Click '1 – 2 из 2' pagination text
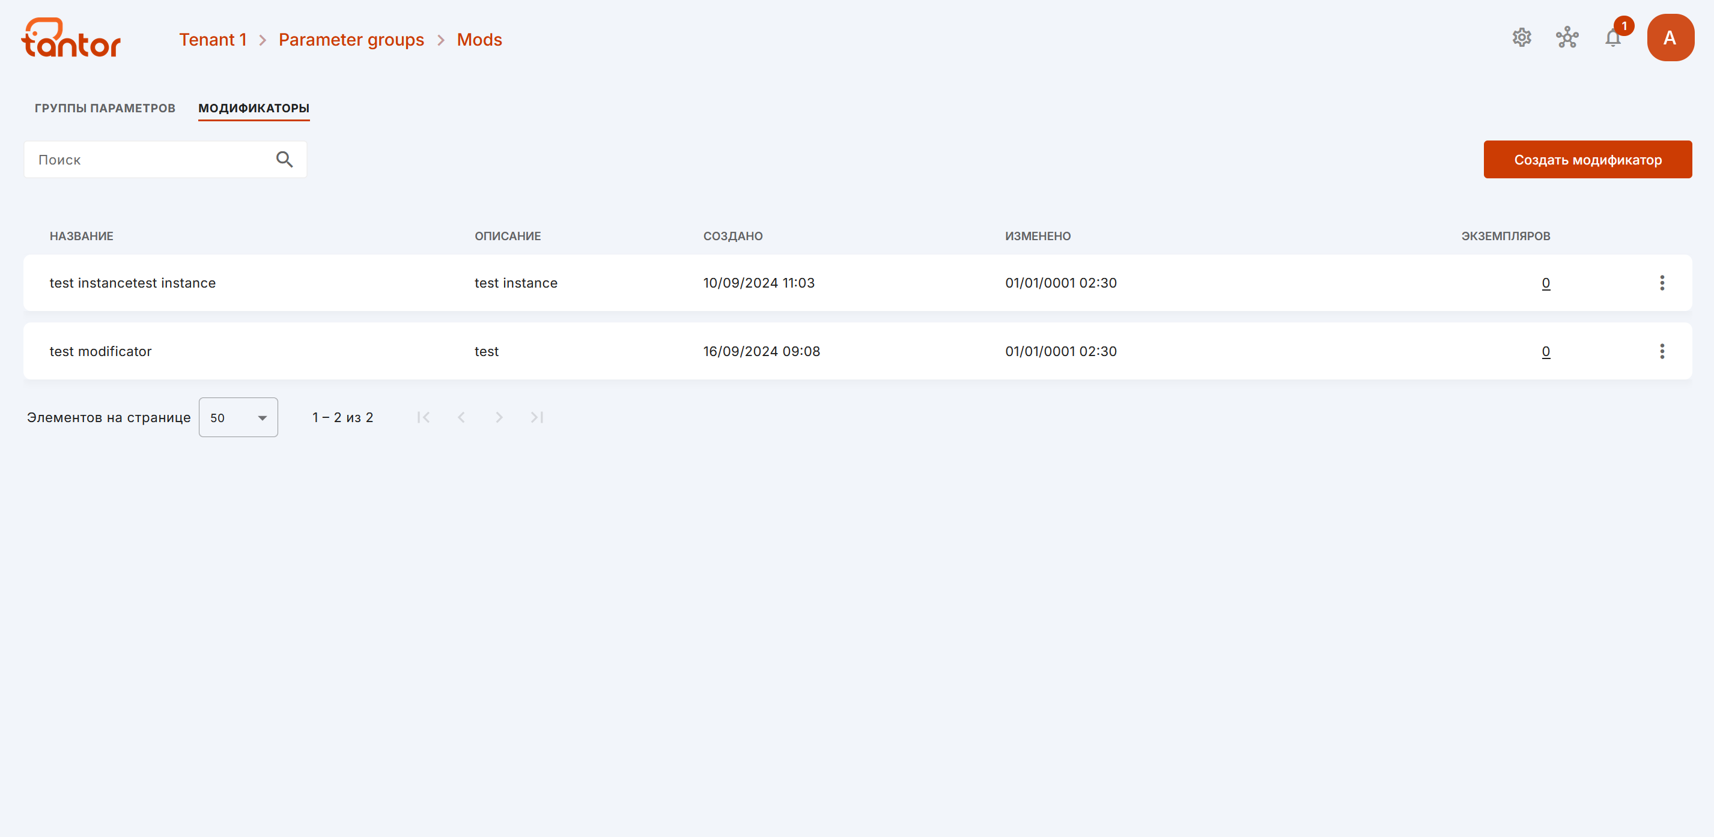 pos(342,417)
